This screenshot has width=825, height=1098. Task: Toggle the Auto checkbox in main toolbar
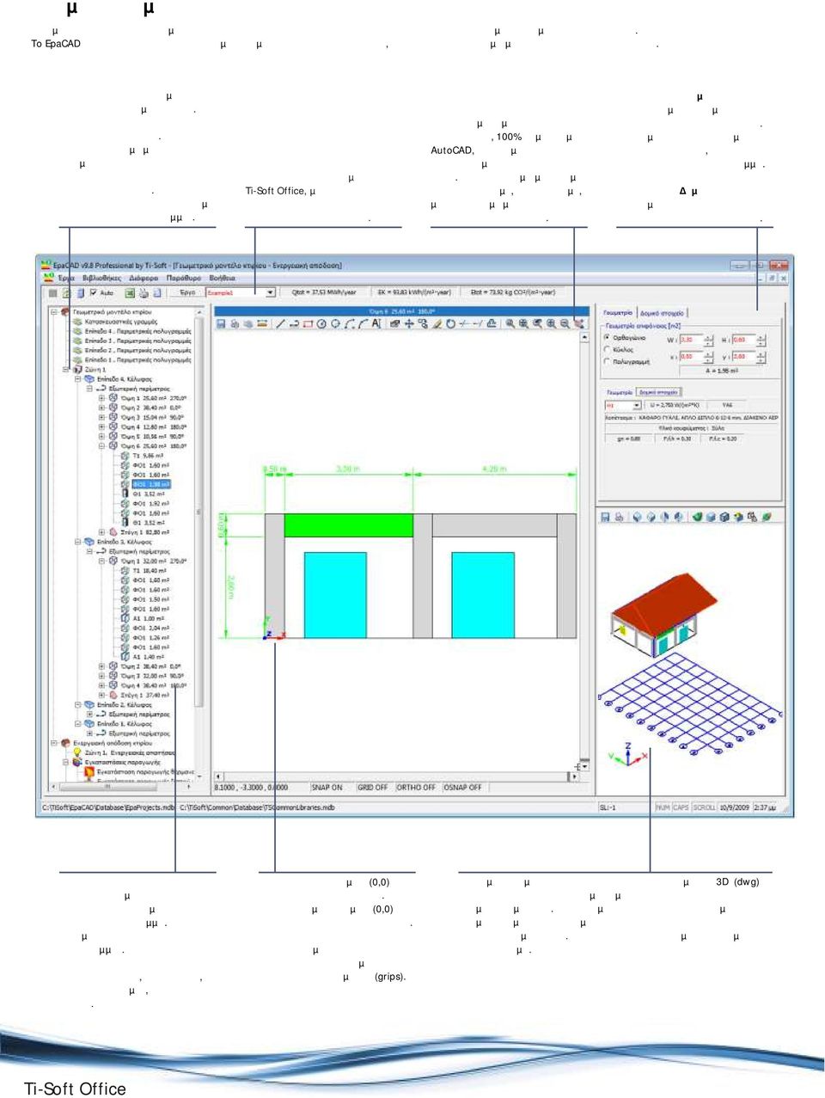pyautogui.click(x=94, y=292)
